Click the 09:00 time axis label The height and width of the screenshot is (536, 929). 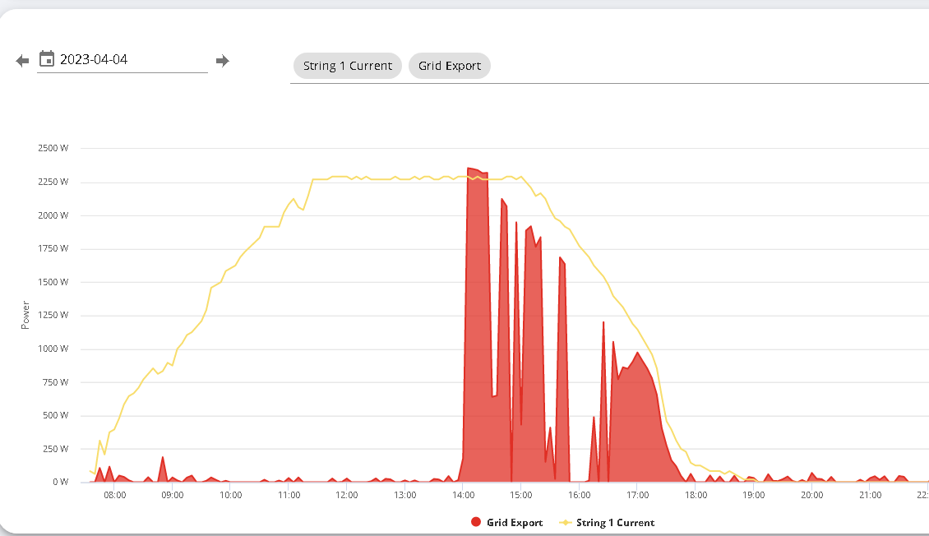pyautogui.click(x=173, y=495)
